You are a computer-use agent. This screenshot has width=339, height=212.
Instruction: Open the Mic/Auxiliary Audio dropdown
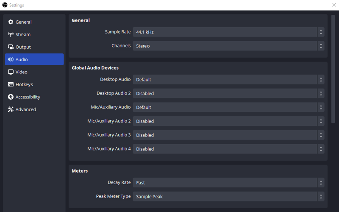pos(228,107)
